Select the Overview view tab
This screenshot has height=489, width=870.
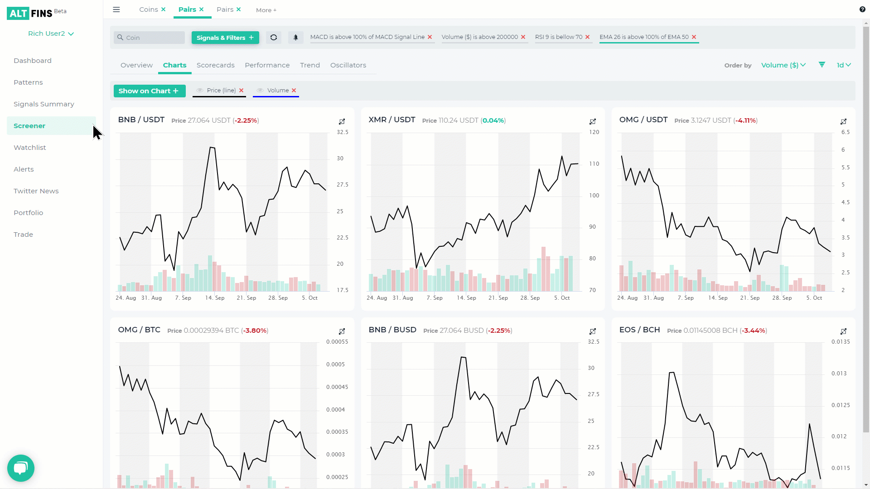tap(136, 65)
